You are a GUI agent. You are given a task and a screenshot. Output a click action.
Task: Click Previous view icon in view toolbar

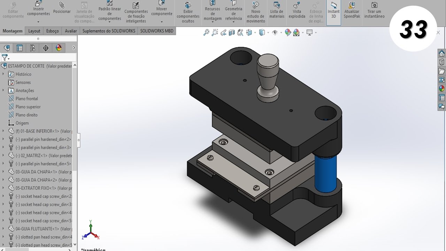click(223, 32)
